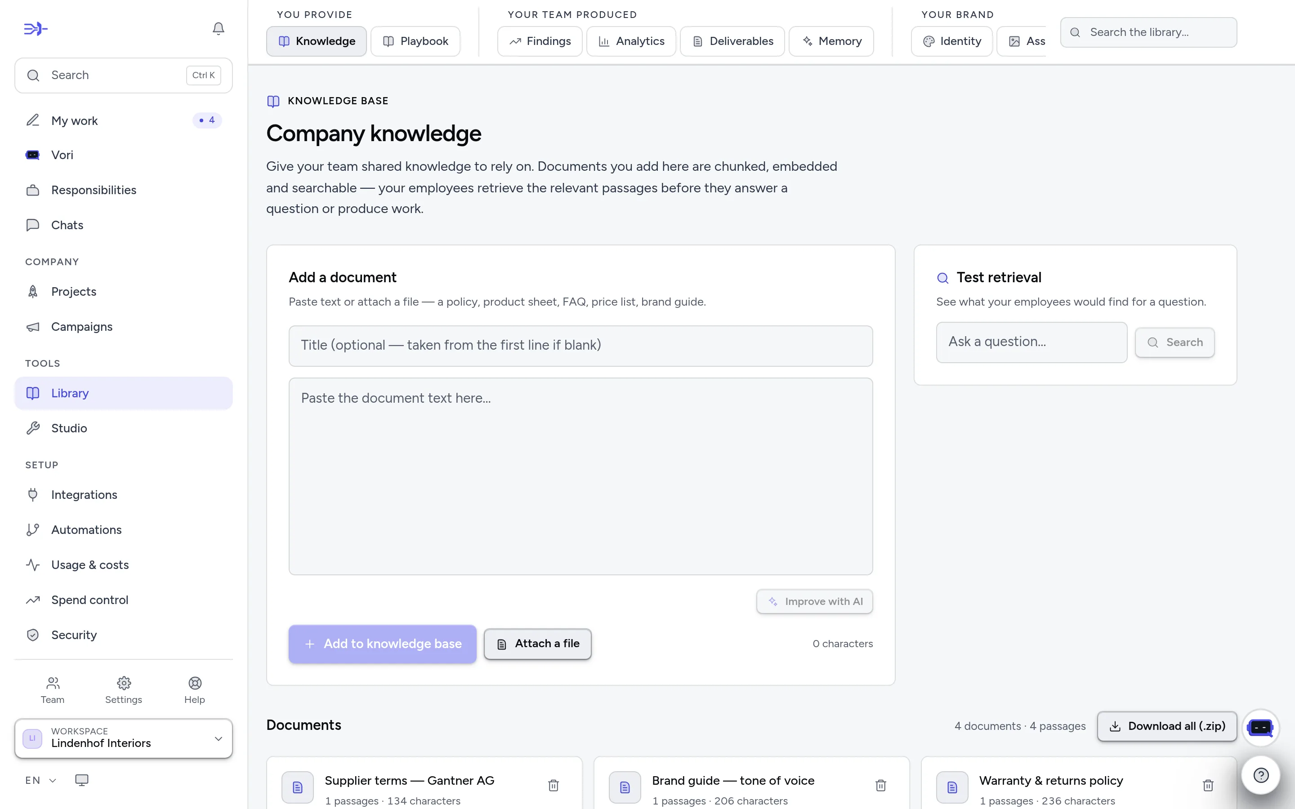Click Add to knowledge base button
1295x809 pixels.
(x=383, y=644)
